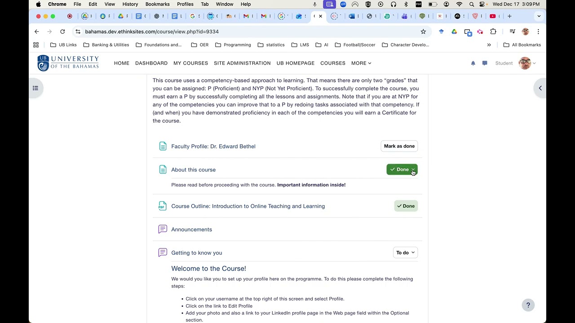
Task: Click the Announcements forum icon
Action: pos(163,229)
